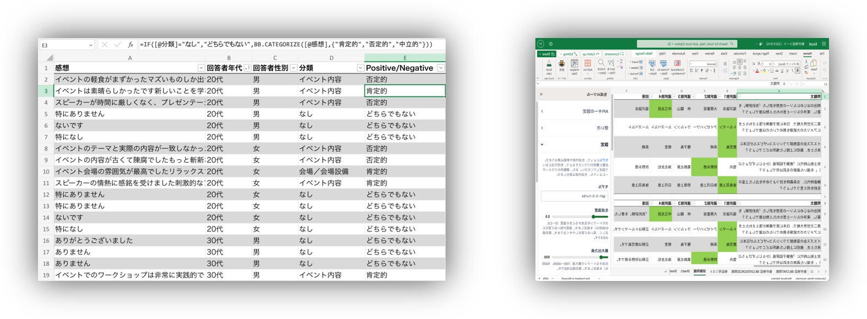This screenshot has height=319, width=867.
Task: Click the Catch up button
Action: 591,54
